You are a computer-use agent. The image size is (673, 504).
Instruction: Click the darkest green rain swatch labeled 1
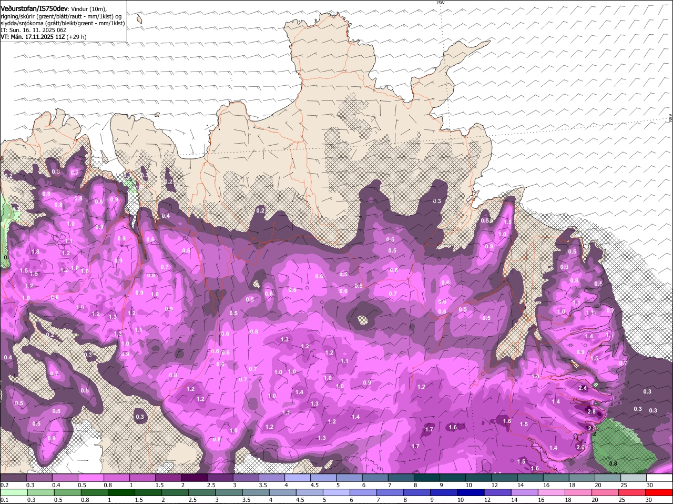[121, 492]
